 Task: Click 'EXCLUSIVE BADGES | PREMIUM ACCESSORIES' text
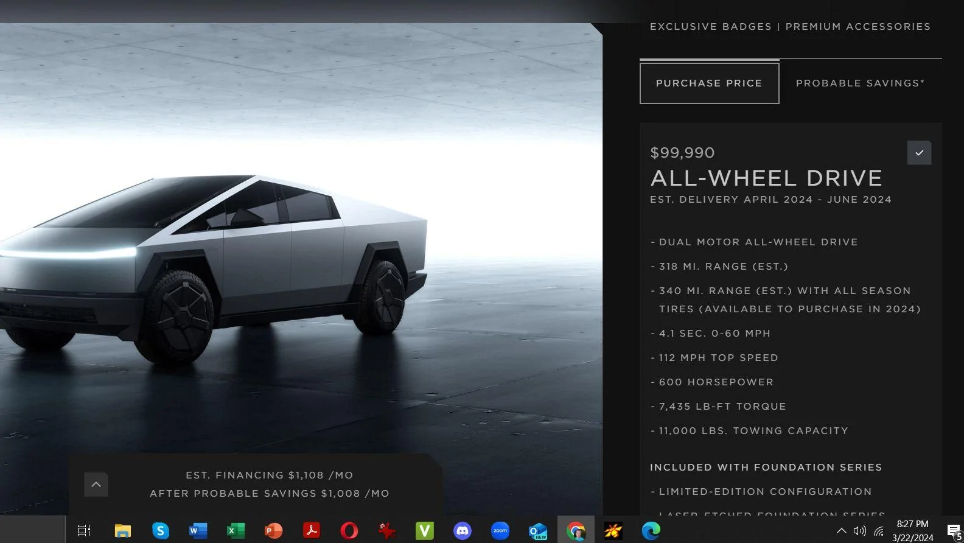click(790, 27)
